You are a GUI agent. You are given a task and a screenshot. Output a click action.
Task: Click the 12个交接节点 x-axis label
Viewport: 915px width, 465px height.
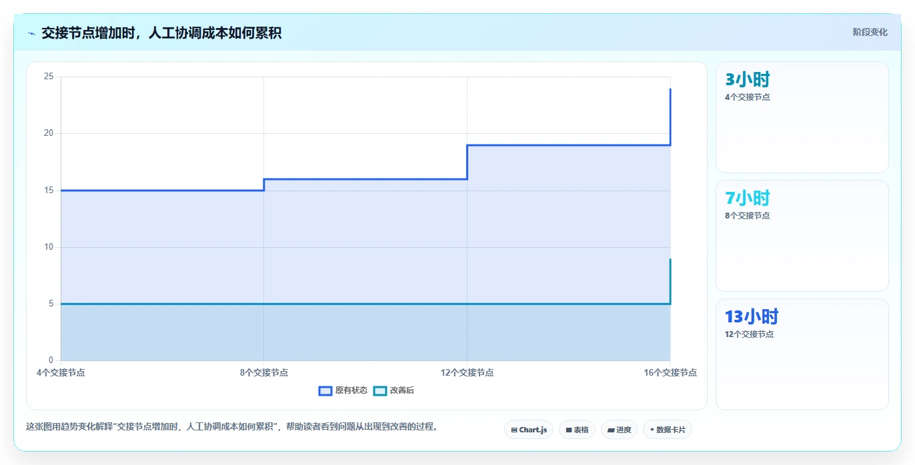pyautogui.click(x=467, y=372)
